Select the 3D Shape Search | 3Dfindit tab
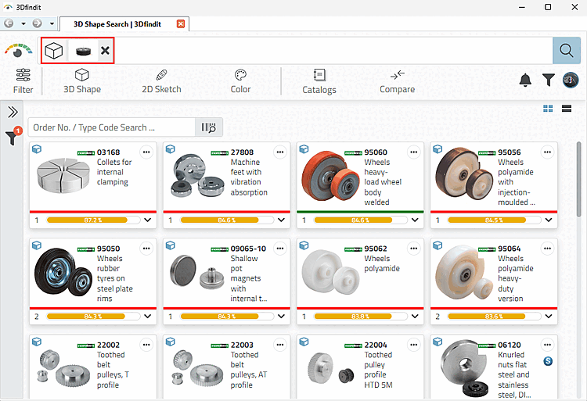Viewport: 587px width, 401px height. pos(117,24)
